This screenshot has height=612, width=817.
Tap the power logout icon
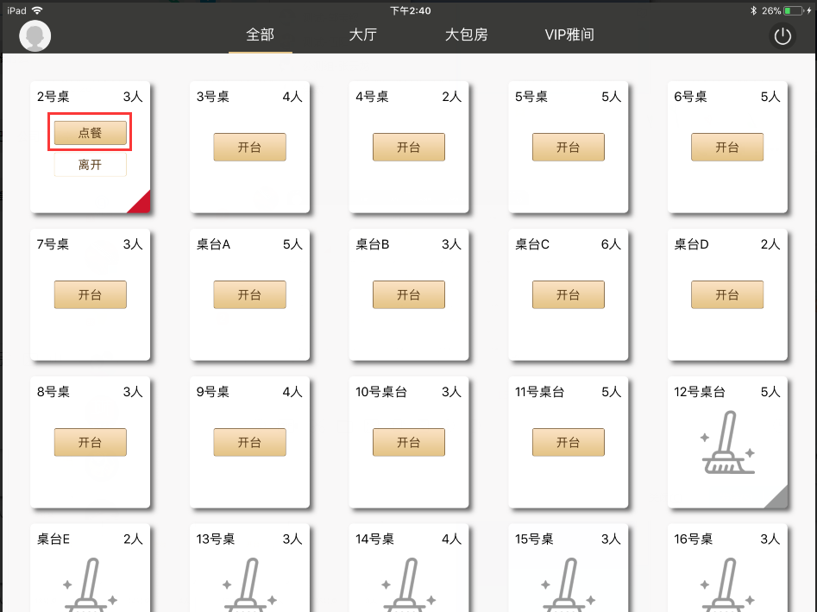782,36
